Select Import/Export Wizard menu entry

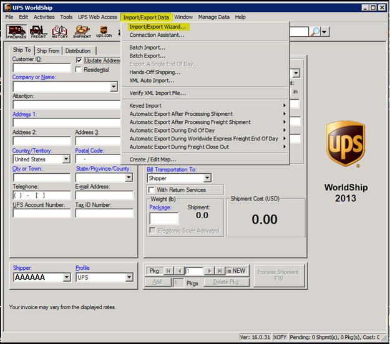[157, 27]
